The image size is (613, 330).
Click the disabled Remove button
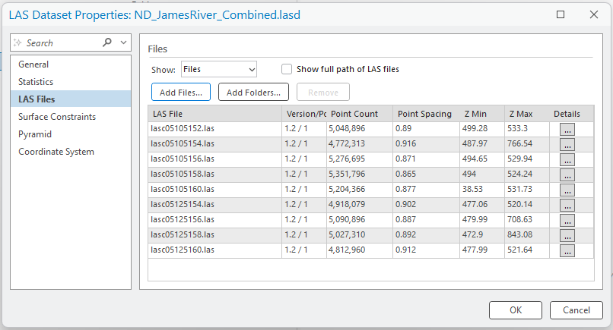click(x=323, y=92)
